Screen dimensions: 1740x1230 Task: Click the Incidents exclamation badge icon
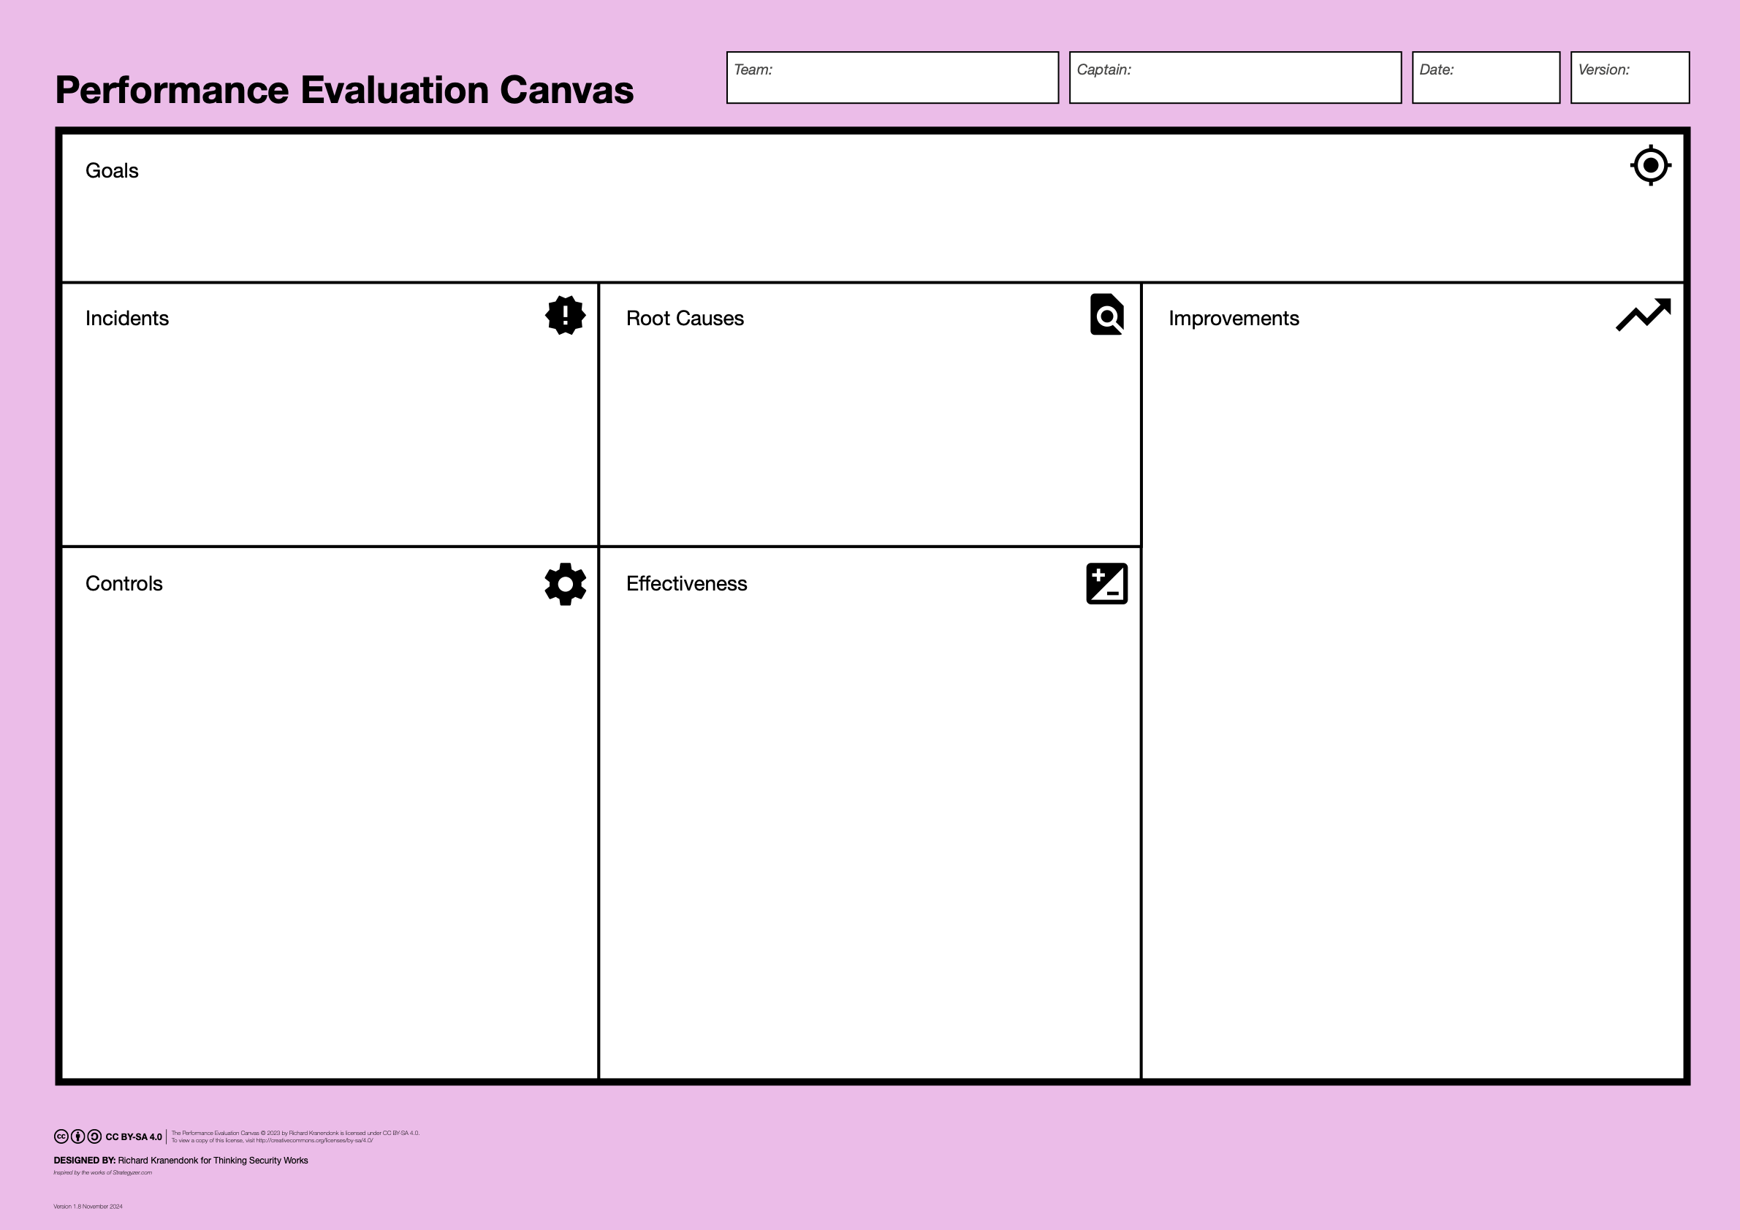[566, 315]
